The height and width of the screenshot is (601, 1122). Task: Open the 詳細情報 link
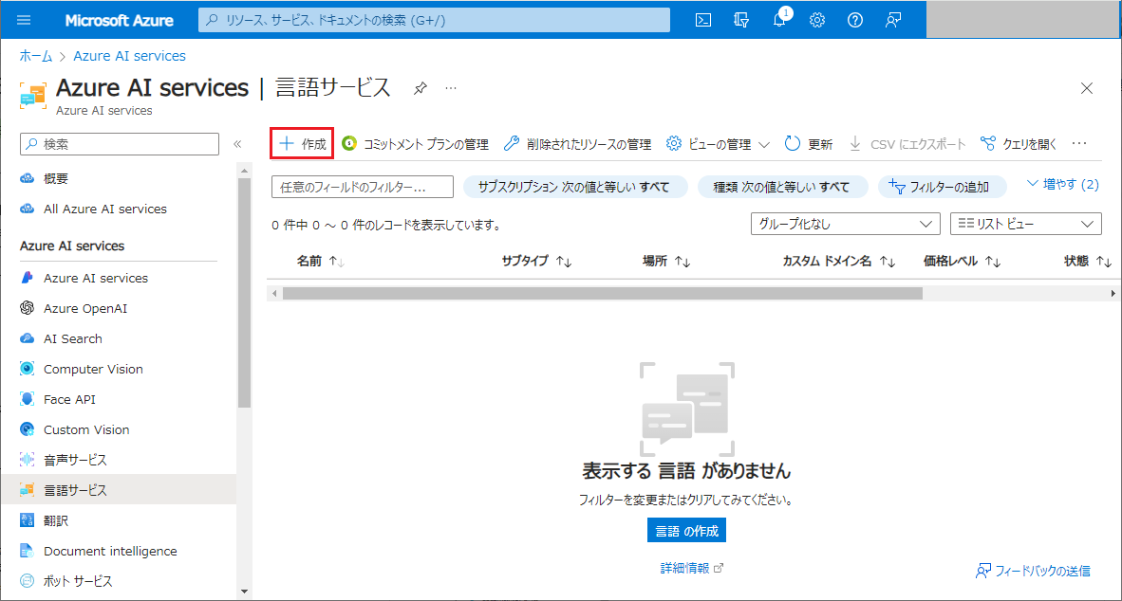[691, 568]
